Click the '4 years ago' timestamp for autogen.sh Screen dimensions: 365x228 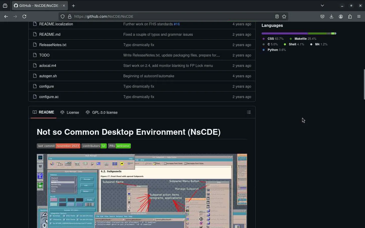pyautogui.click(x=242, y=76)
